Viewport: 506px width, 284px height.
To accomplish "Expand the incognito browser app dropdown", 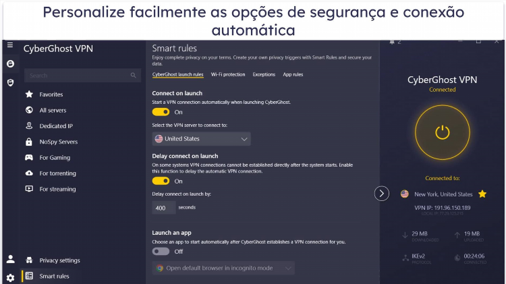I will pyautogui.click(x=223, y=268).
